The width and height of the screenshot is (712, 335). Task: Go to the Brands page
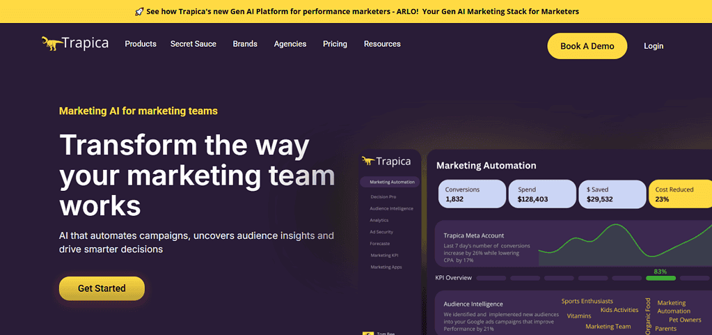click(x=245, y=44)
